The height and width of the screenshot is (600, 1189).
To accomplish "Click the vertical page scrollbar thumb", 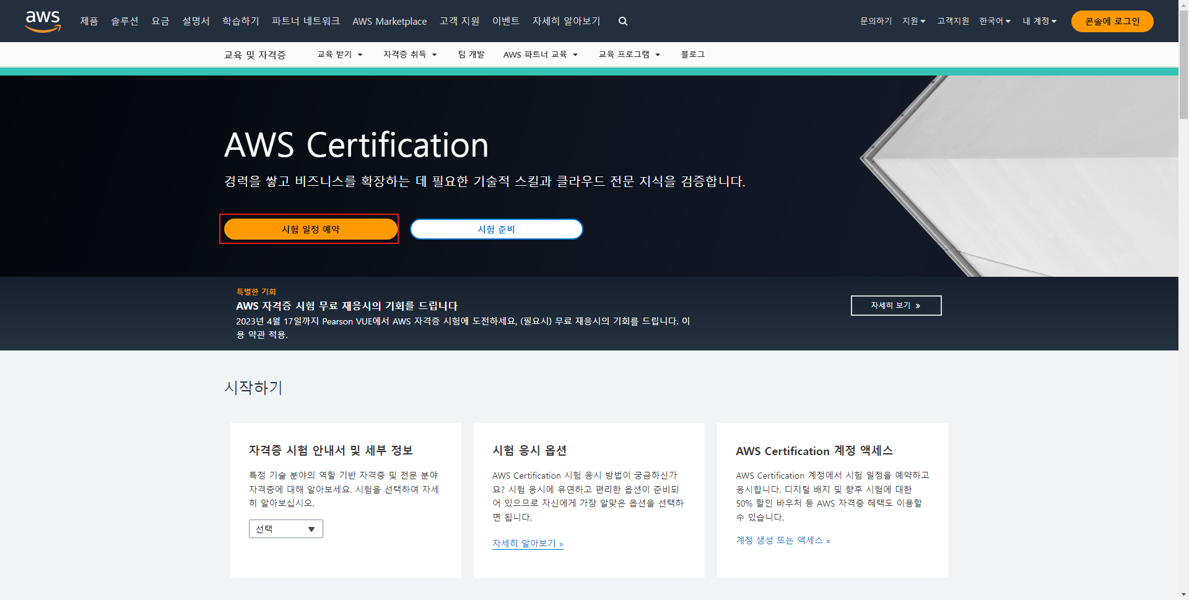I will (x=1183, y=65).
